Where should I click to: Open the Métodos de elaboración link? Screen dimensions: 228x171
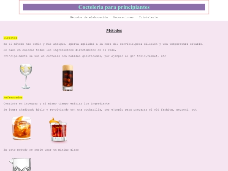[x=89, y=17]
